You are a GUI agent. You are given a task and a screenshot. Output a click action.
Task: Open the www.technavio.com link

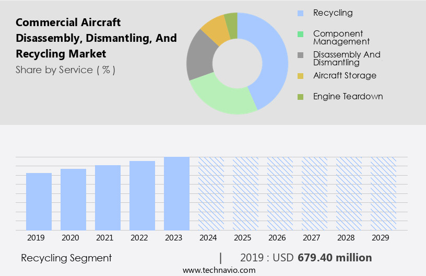click(x=219, y=270)
